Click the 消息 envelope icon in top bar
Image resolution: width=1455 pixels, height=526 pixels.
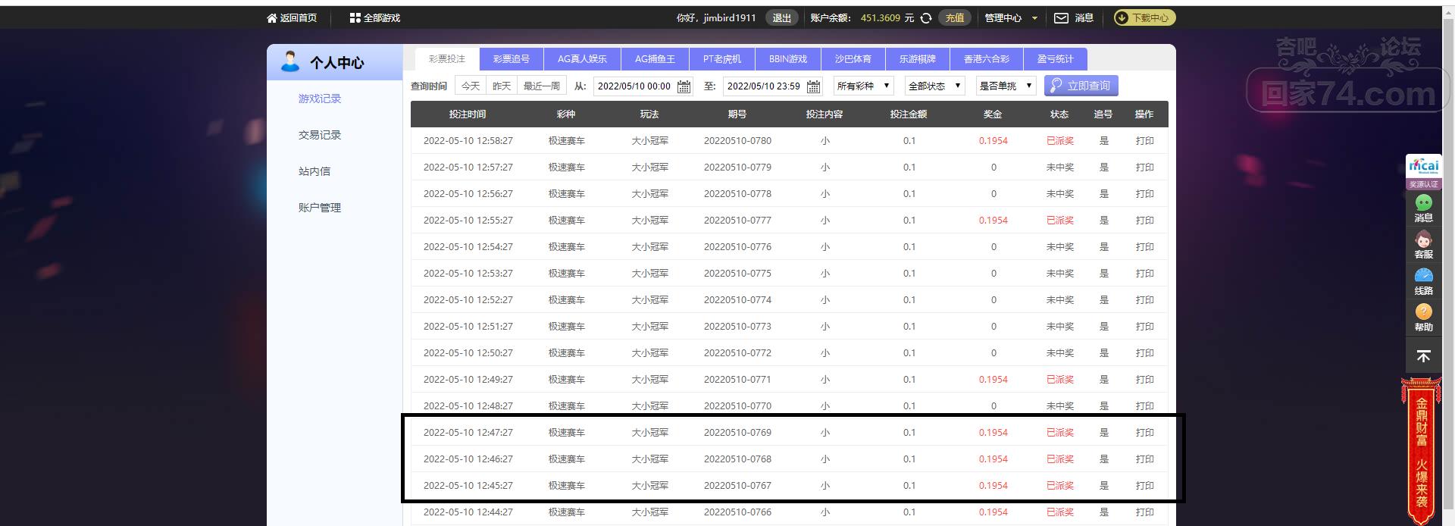[1061, 18]
